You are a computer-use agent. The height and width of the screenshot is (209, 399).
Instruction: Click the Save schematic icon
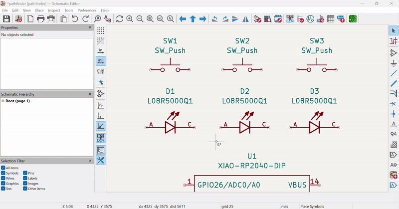(6, 19)
